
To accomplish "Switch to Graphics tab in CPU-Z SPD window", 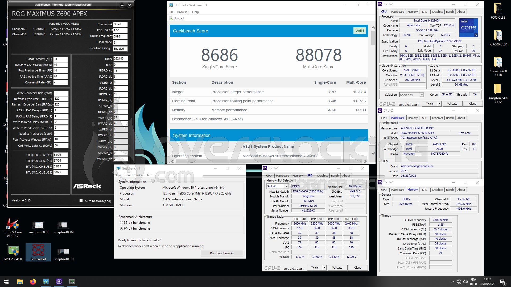I will point(322,176).
